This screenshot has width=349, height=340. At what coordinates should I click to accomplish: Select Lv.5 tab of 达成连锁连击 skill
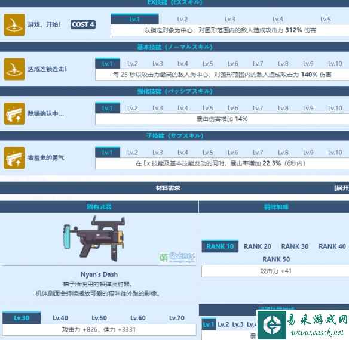click(208, 64)
